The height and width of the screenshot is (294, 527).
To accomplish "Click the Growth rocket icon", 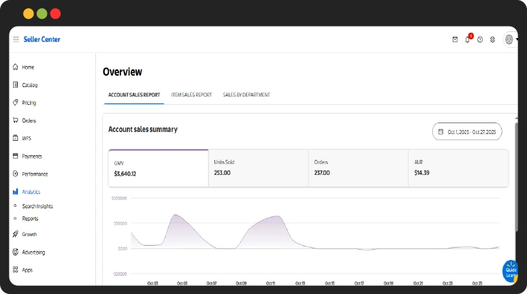I will point(16,234).
